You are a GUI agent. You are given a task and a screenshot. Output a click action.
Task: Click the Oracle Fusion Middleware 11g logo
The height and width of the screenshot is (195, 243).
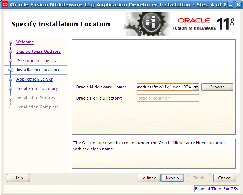tap(203, 24)
